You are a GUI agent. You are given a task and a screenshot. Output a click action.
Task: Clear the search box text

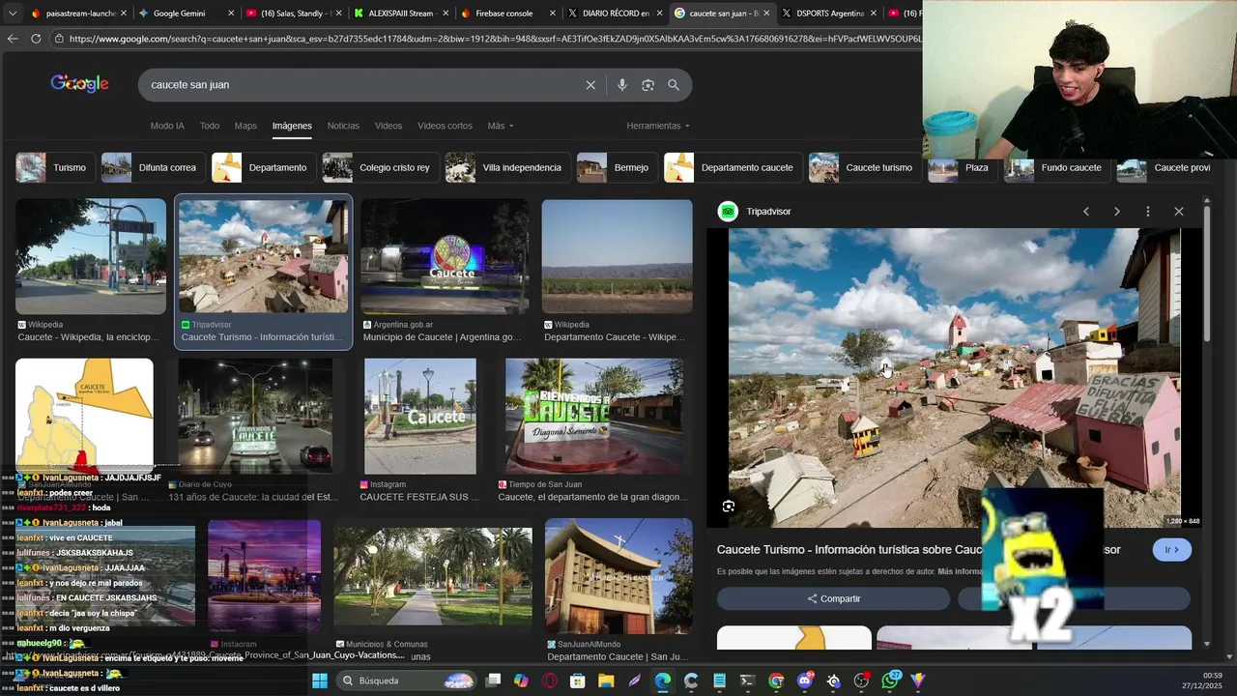(x=590, y=85)
